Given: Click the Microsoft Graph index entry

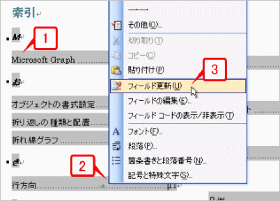Looking at the screenshot, I should [43, 60].
